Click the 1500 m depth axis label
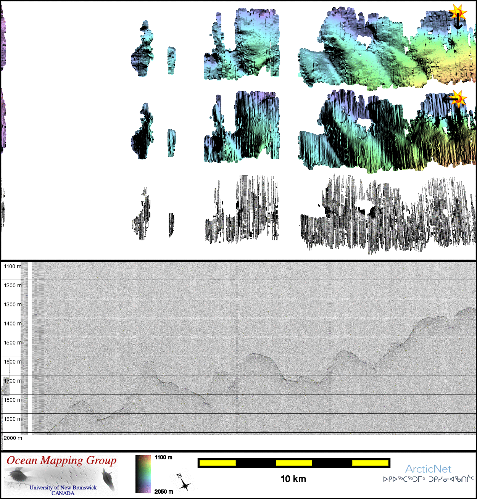The image size is (477, 499). 13,343
